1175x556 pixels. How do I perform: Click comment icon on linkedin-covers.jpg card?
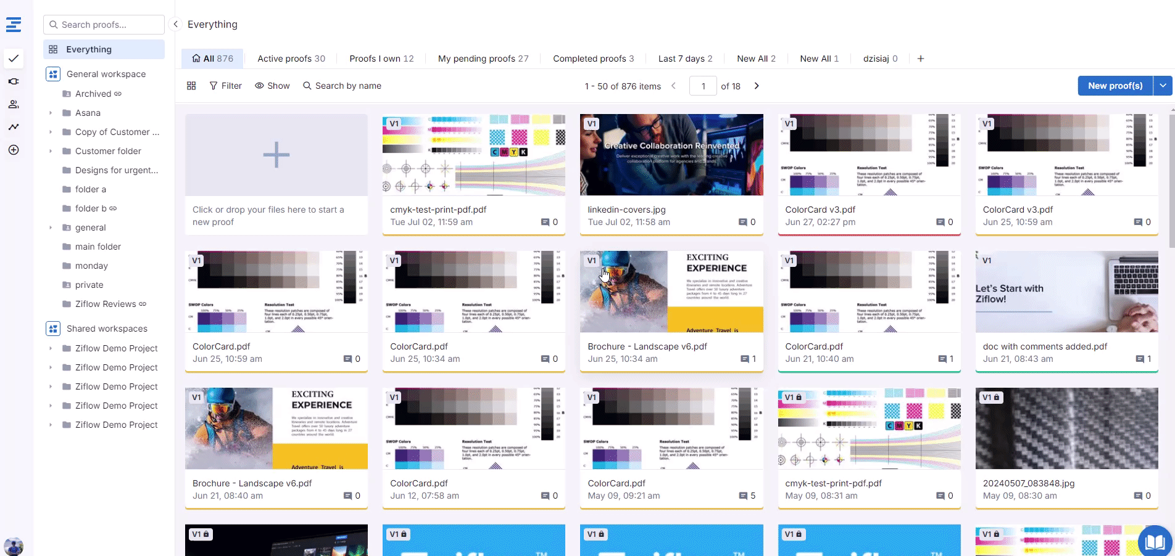(743, 222)
